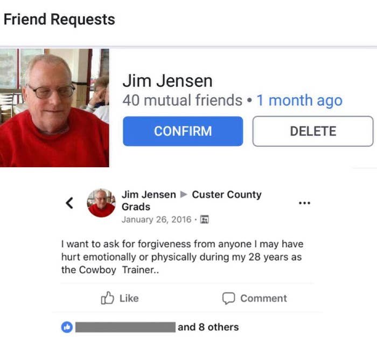The height and width of the screenshot is (355, 377).
Task: Click Jim Jensen's name in post header
Action: pyautogui.click(x=149, y=195)
